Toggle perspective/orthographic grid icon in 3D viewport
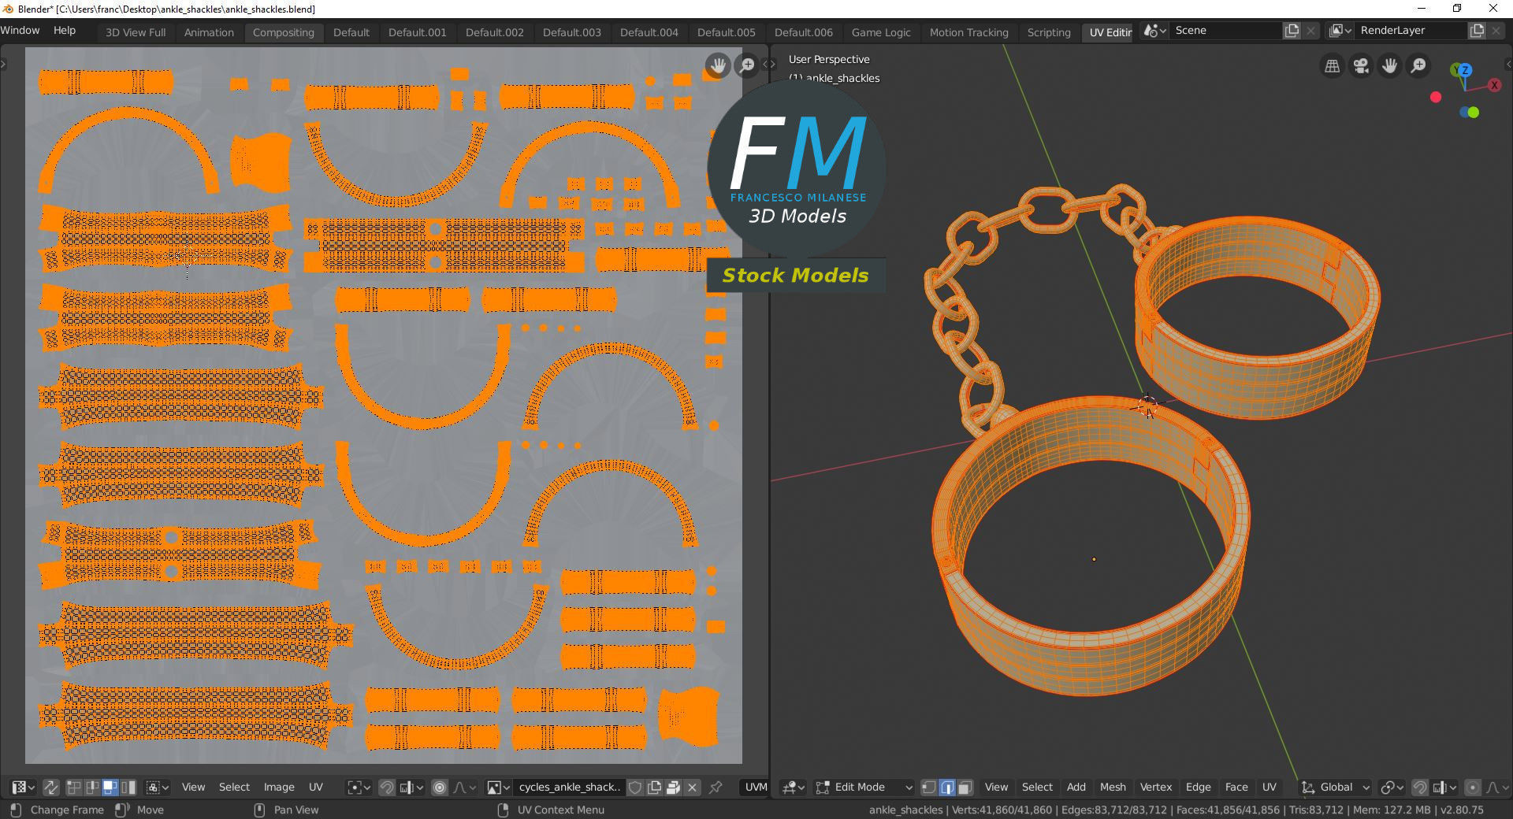The height and width of the screenshot is (819, 1513). click(1333, 66)
